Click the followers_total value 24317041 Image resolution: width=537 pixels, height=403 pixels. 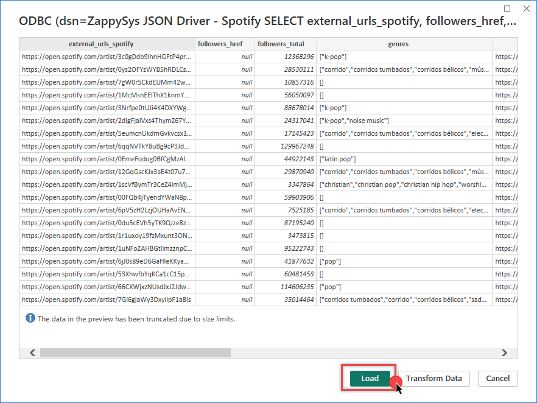point(286,121)
